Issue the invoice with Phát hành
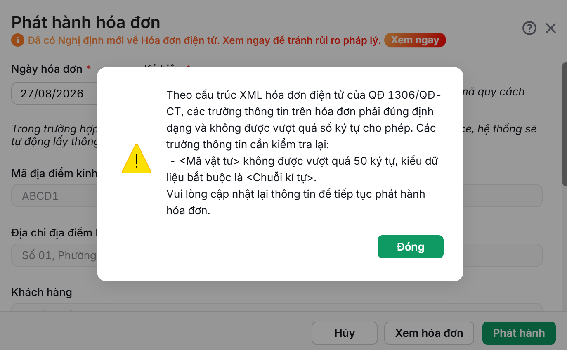 tap(519, 333)
